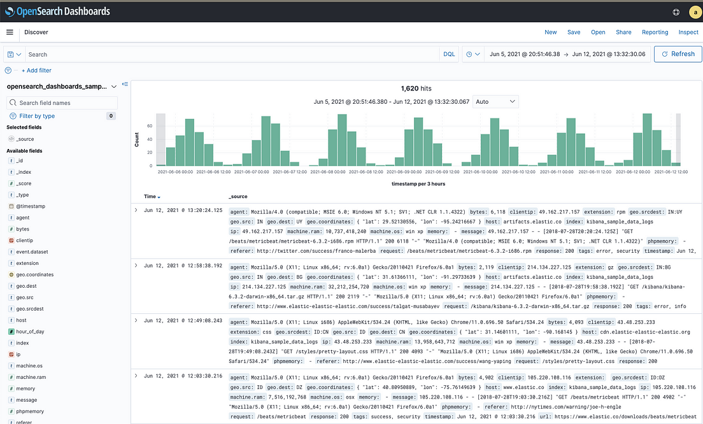Click the hour_of_day scripted field icon
This screenshot has height=424, width=703.
coord(11,332)
